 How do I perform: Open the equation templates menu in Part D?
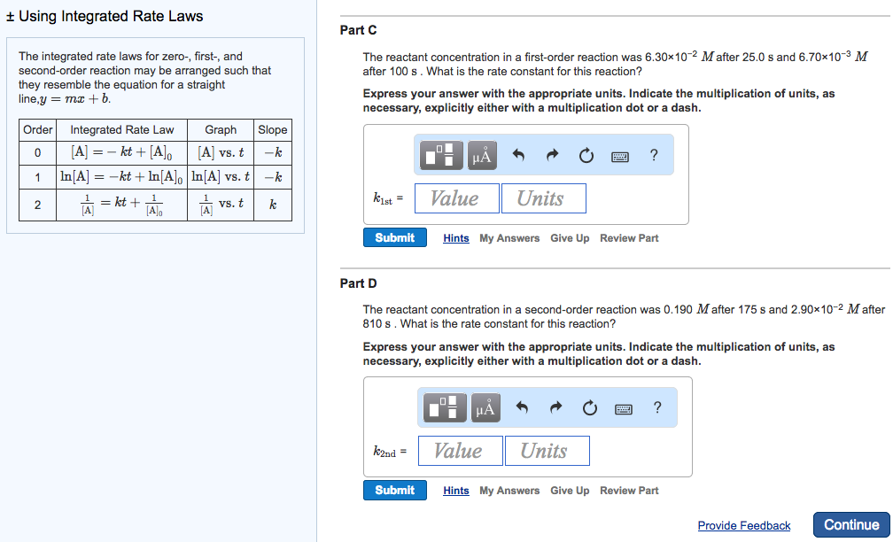(445, 407)
